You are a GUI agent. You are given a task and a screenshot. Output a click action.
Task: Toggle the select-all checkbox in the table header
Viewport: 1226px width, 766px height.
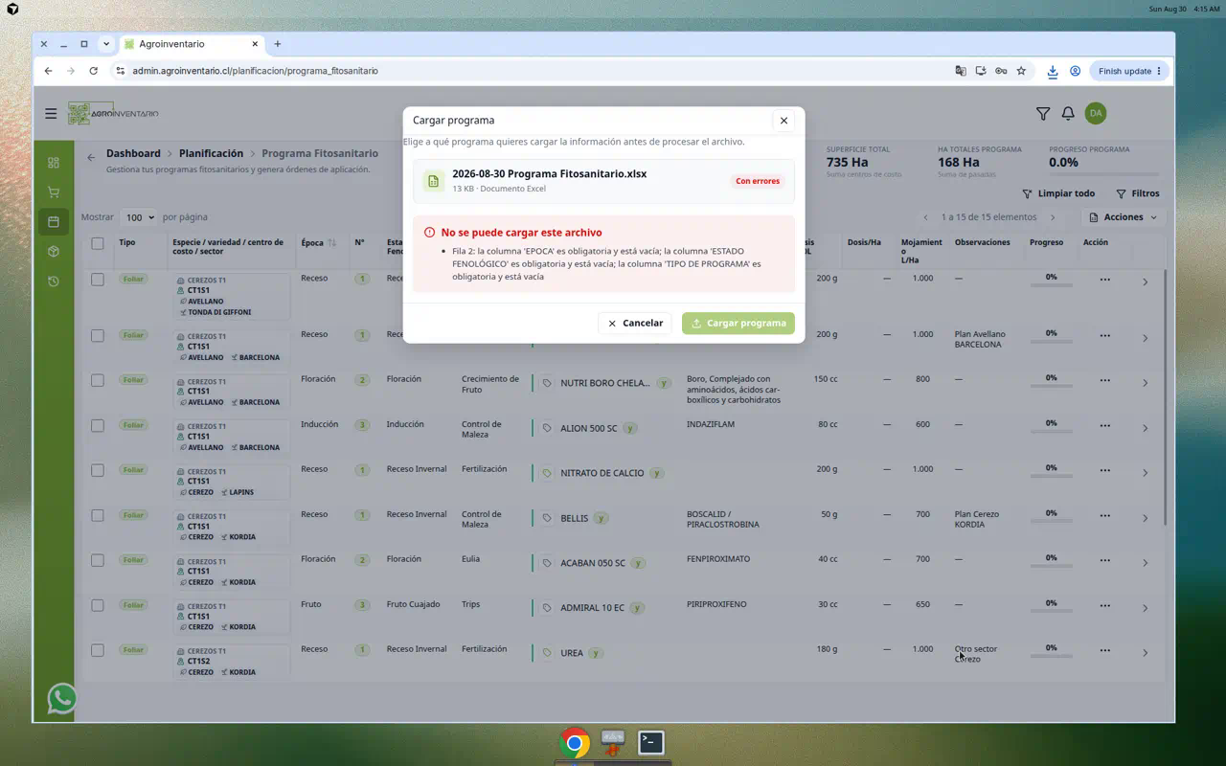point(98,243)
